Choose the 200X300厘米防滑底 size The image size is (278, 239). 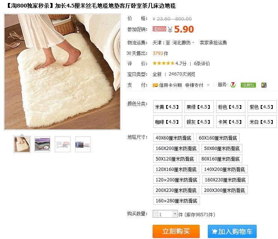coord(224,190)
